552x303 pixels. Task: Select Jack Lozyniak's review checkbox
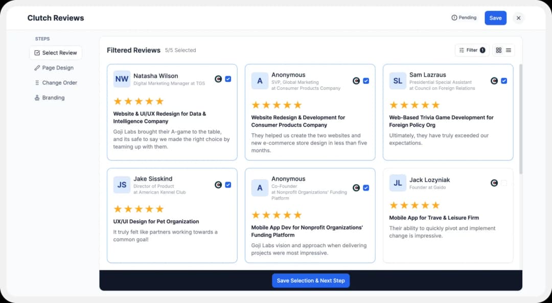(x=504, y=183)
